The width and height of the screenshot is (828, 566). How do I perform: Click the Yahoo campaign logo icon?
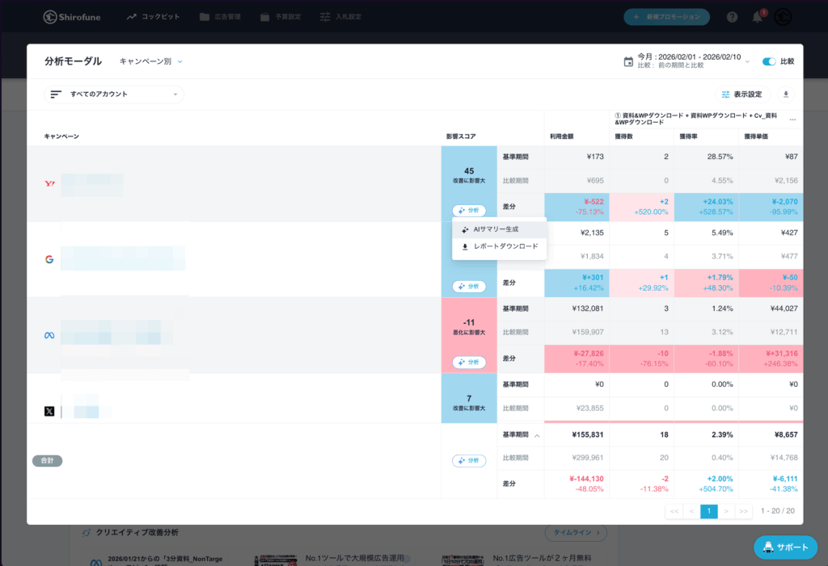coord(49,184)
